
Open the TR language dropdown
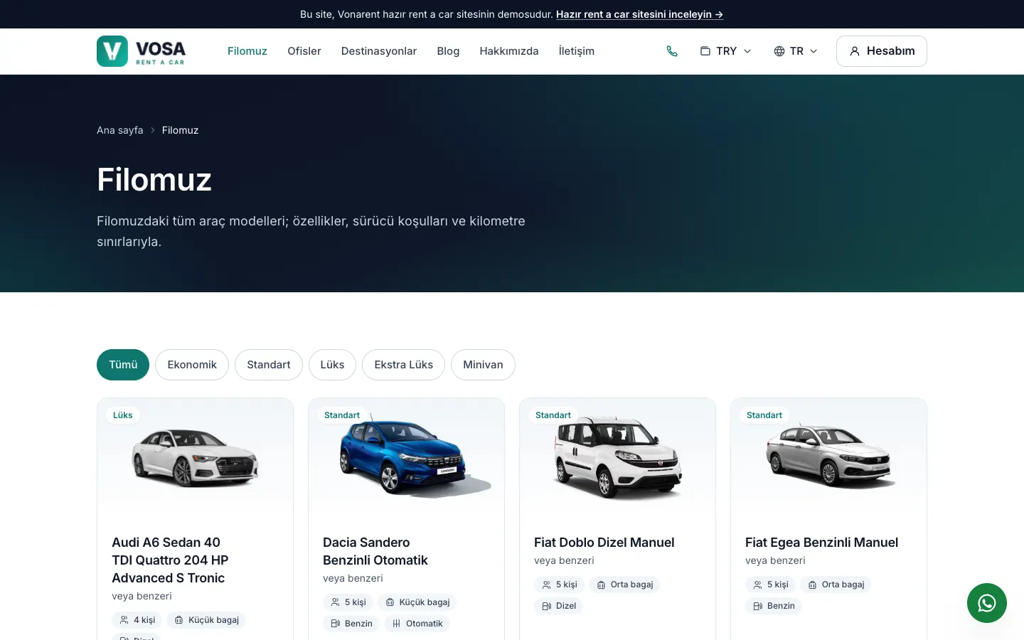point(796,51)
